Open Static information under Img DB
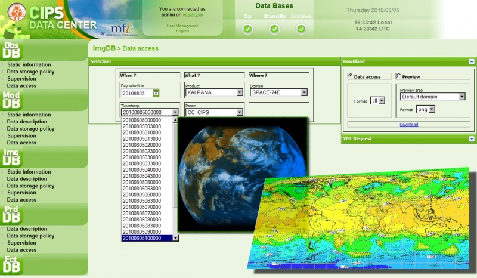This screenshot has height=278, width=477. tap(29, 172)
